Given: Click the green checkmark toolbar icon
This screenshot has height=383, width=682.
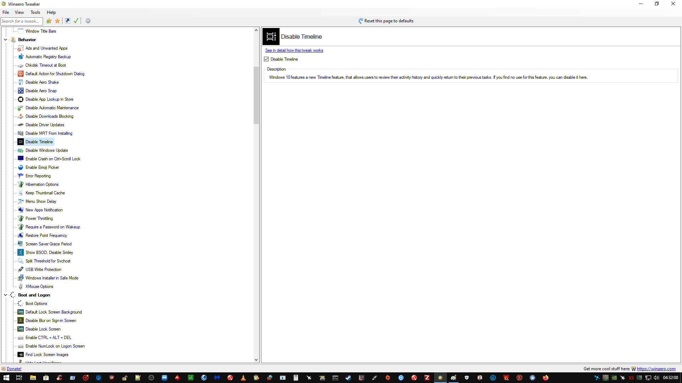Looking at the screenshot, I should coord(76,21).
